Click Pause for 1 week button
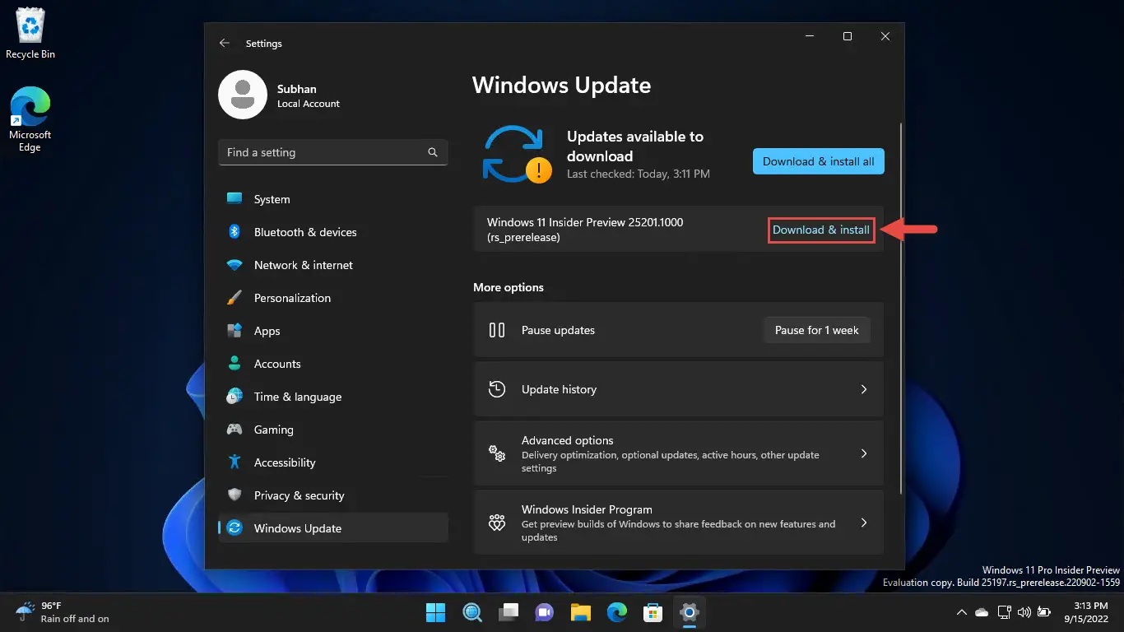The height and width of the screenshot is (632, 1124). pyautogui.click(x=816, y=330)
